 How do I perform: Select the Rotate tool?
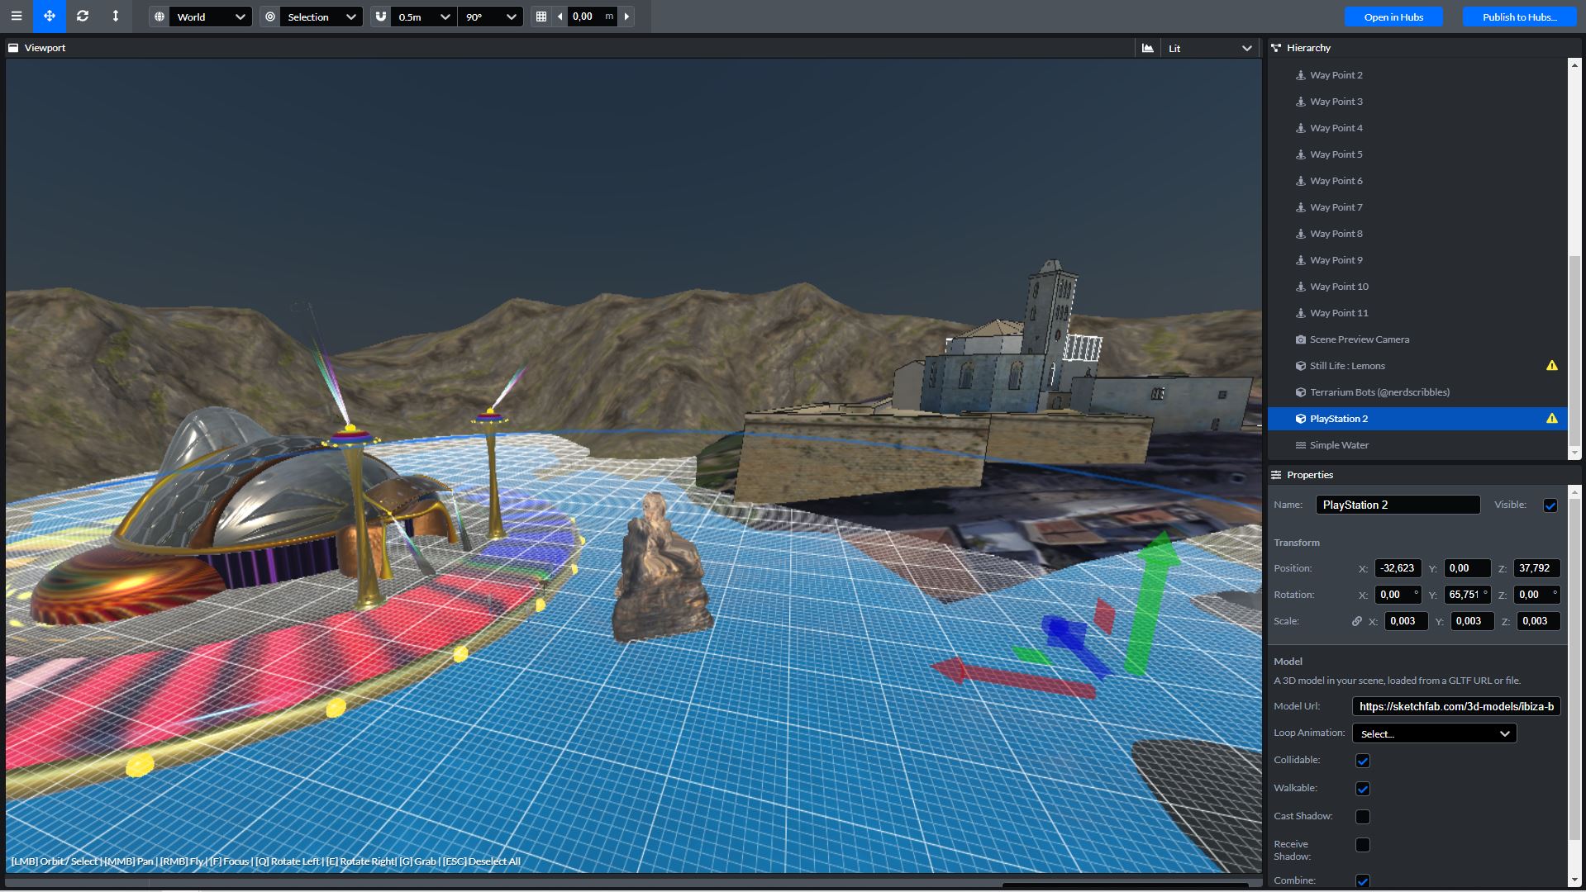pos(83,17)
